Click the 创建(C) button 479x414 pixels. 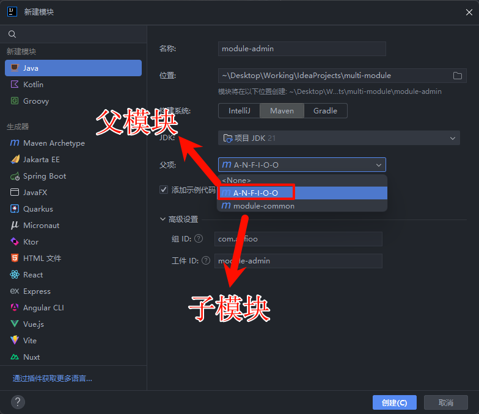click(395, 402)
